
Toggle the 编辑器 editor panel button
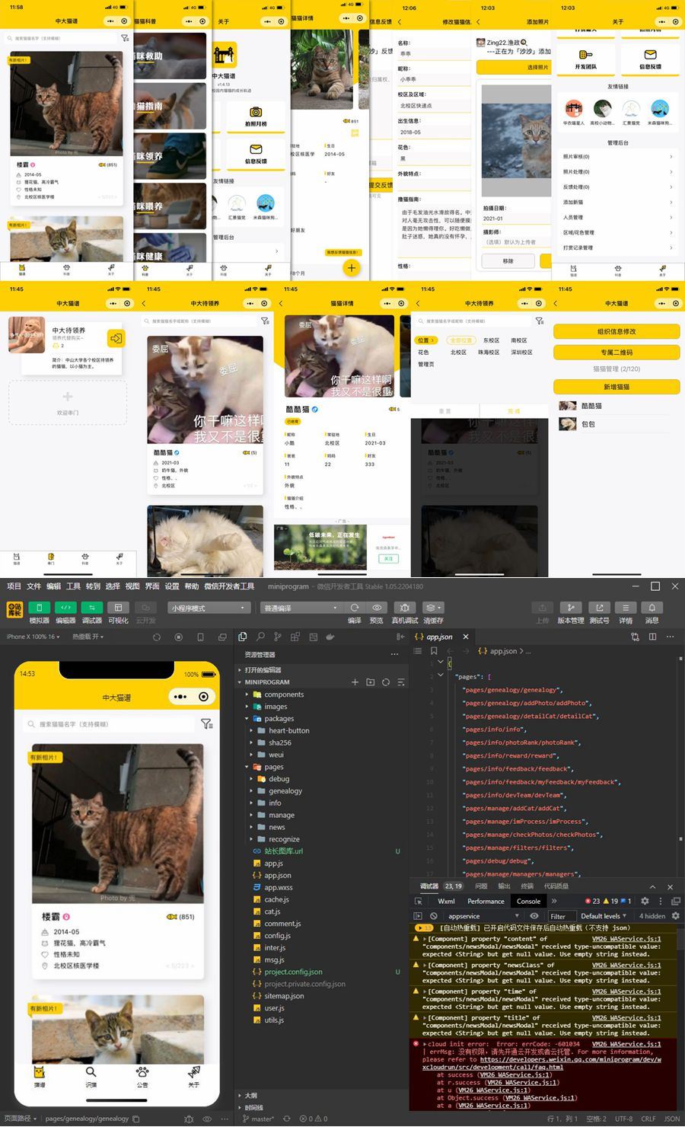[x=65, y=608]
